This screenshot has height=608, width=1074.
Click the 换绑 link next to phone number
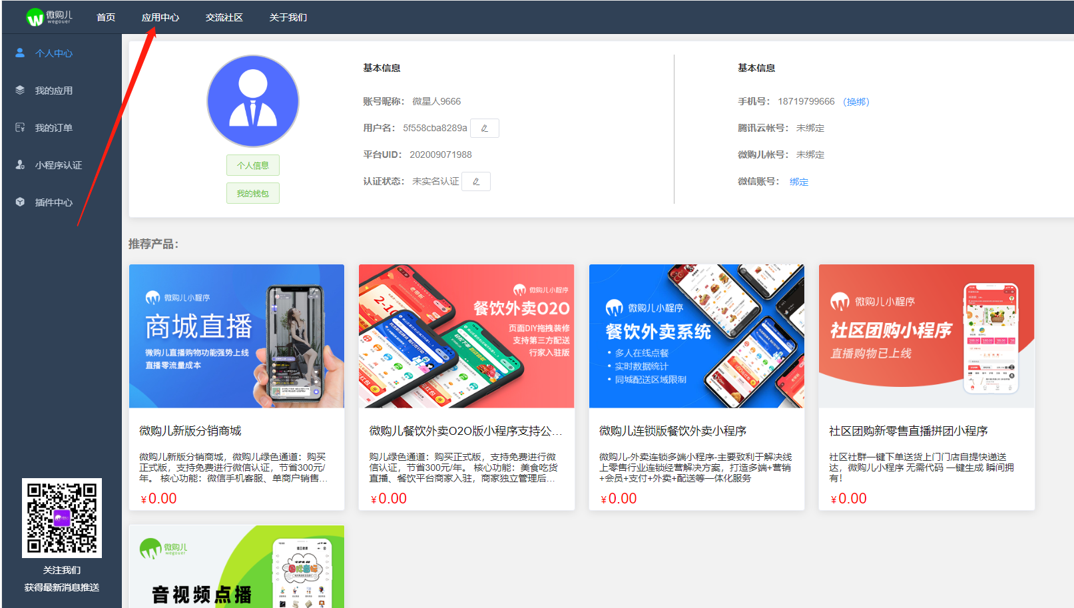click(x=856, y=102)
